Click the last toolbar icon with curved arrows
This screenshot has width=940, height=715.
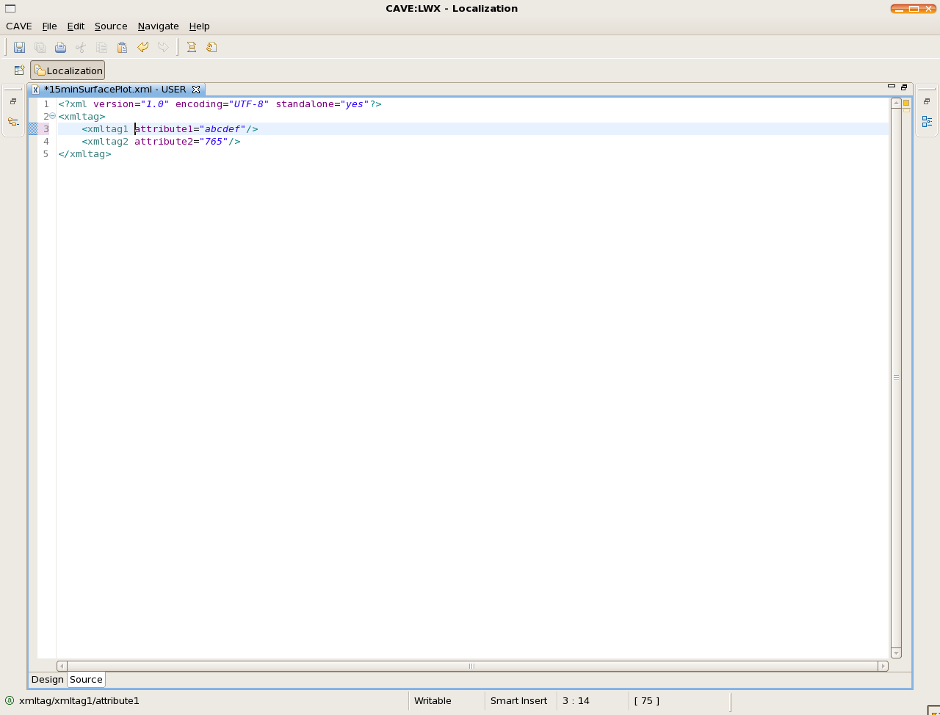(x=211, y=48)
